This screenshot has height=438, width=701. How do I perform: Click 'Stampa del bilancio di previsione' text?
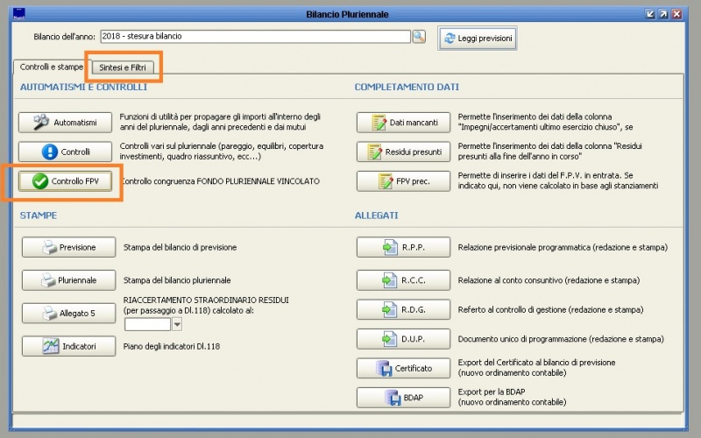pyautogui.click(x=181, y=247)
